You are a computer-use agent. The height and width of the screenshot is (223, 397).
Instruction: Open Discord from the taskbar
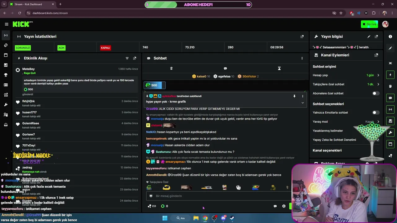[223, 218]
